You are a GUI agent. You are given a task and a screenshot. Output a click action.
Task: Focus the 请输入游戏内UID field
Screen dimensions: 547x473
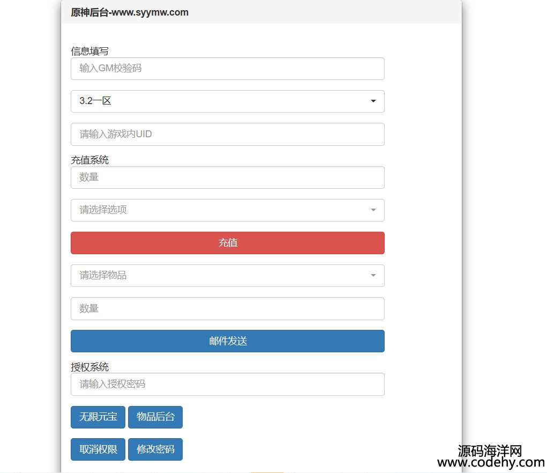[228, 134]
